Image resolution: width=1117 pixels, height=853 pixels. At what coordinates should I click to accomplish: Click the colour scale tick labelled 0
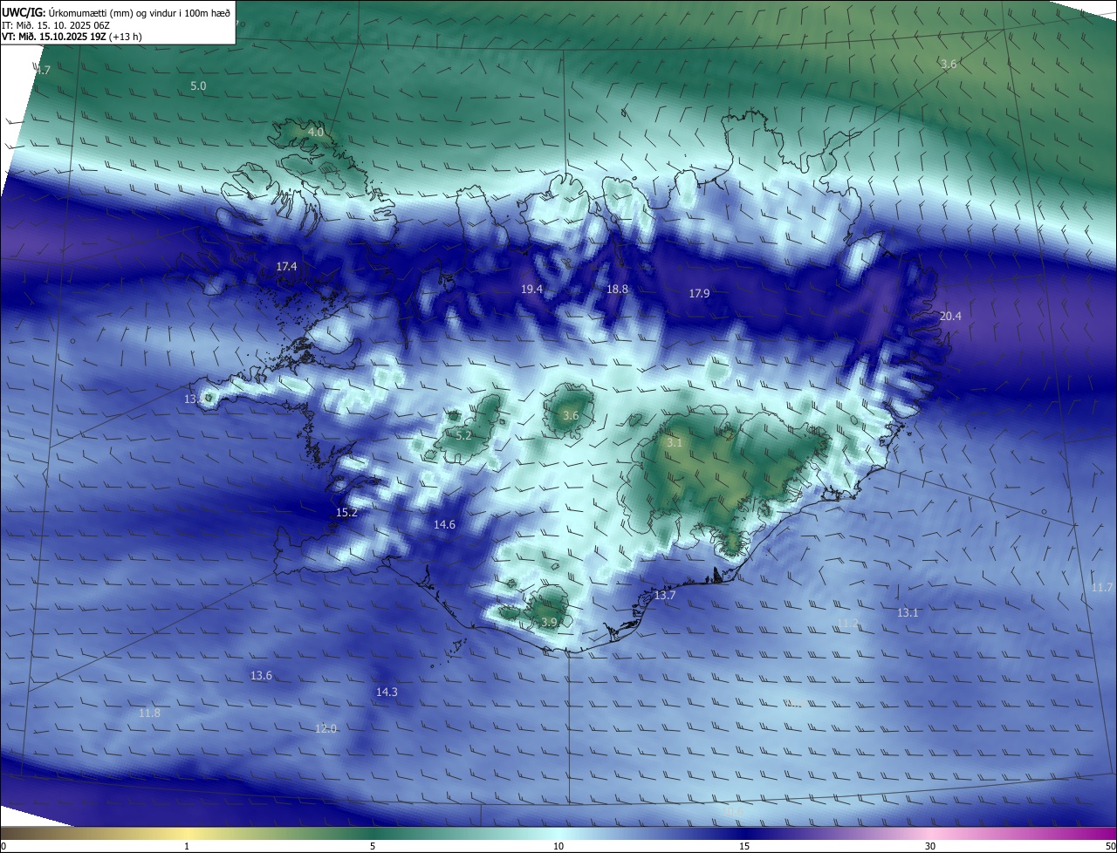pos(3,846)
